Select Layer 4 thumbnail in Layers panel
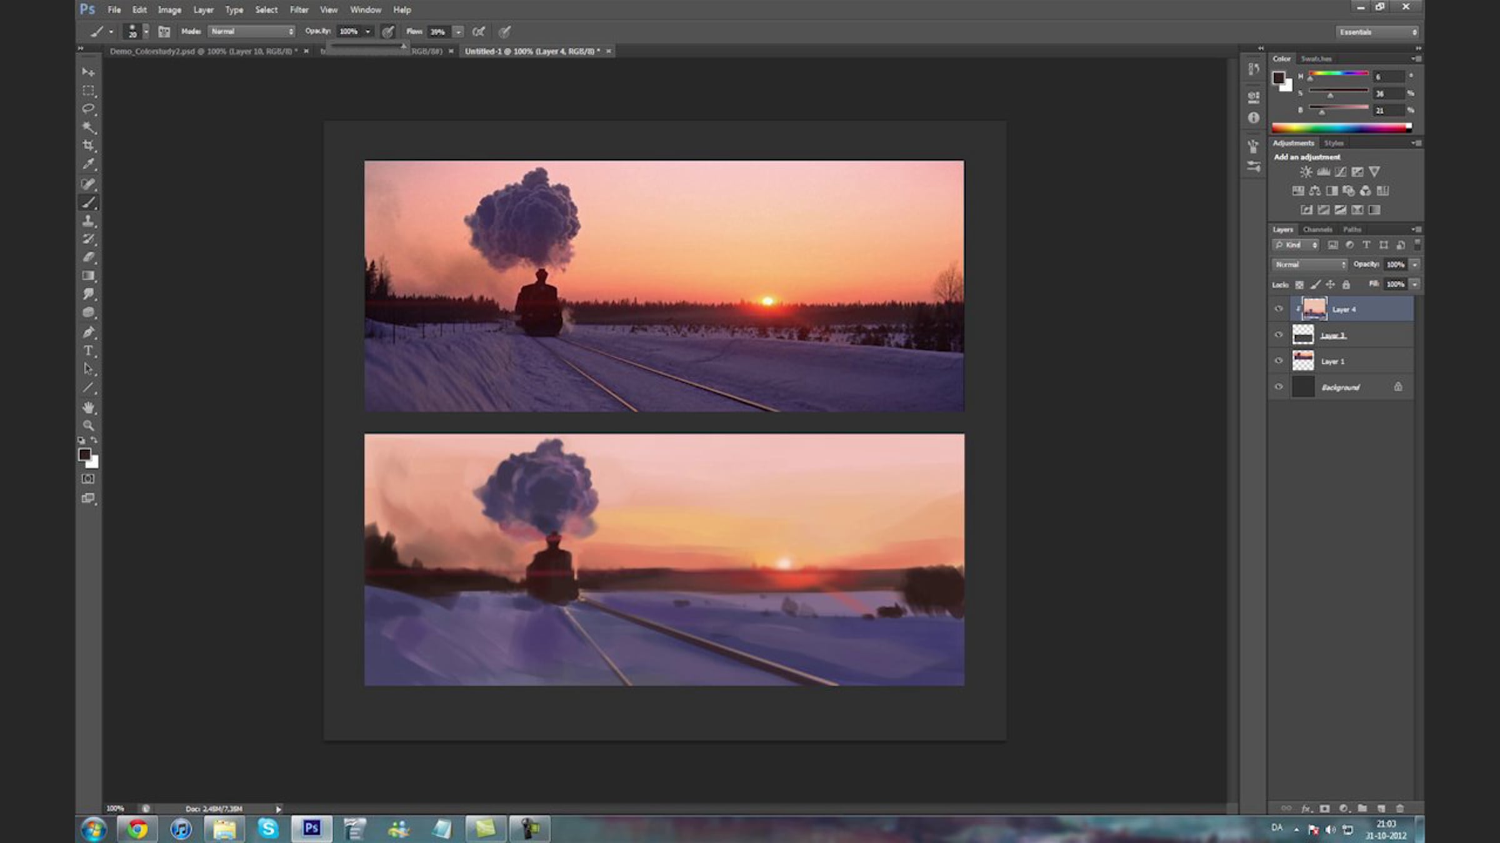This screenshot has width=1500, height=843. pyautogui.click(x=1314, y=309)
